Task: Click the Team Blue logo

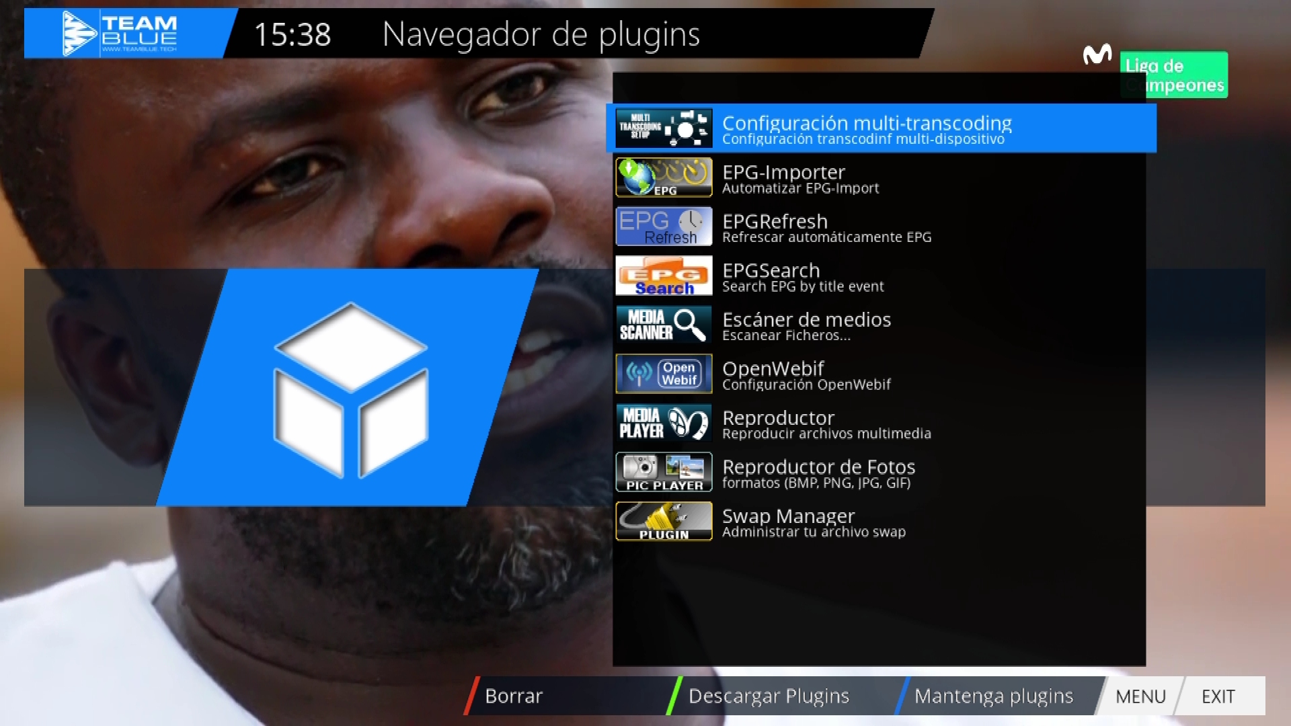Action: [x=121, y=34]
